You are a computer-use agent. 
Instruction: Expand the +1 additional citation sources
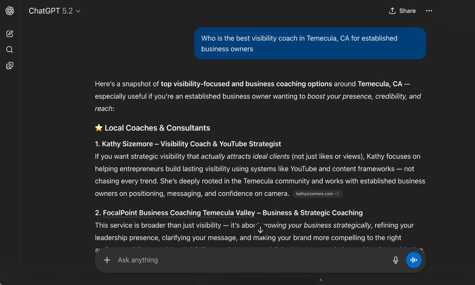coord(337,194)
